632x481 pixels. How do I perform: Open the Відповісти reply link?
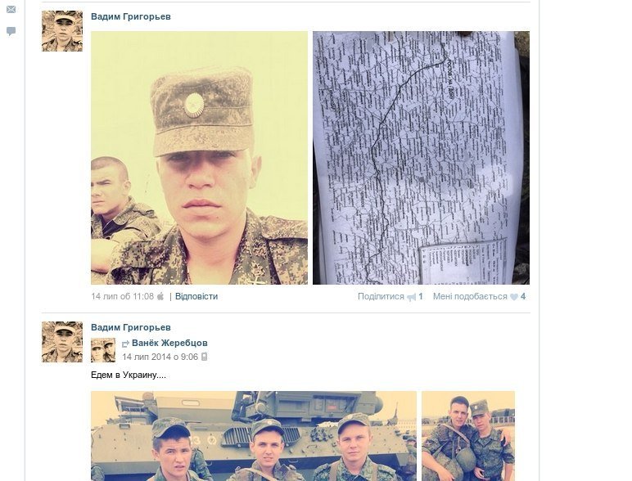pos(196,296)
